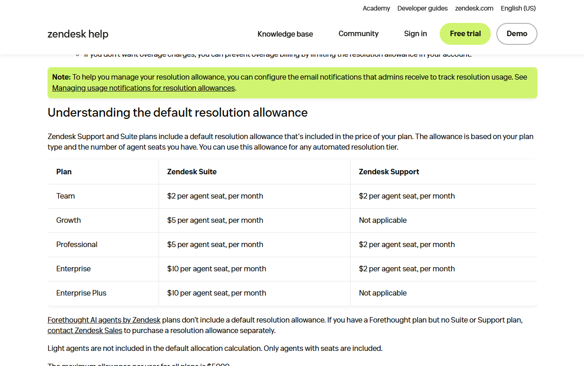Click the Enterprise Plus row label
This screenshot has height=366, width=585.
[x=81, y=293]
